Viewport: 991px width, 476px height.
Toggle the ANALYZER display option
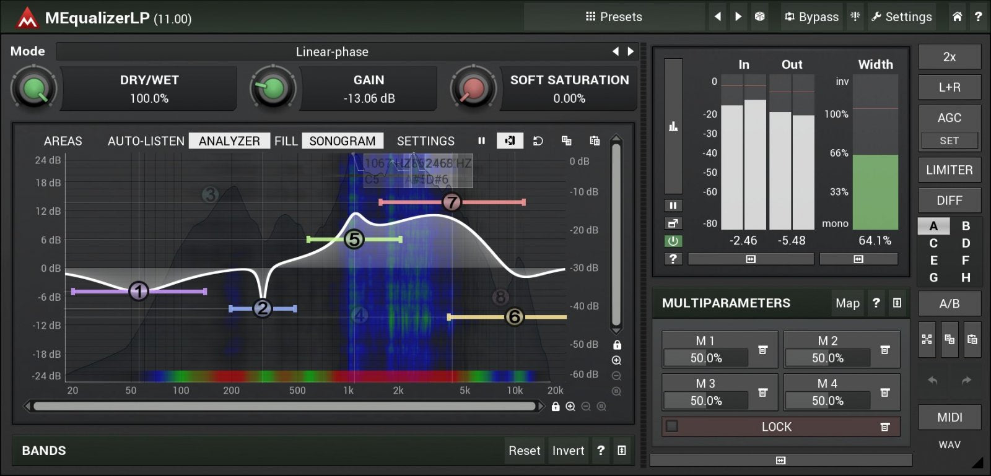pyautogui.click(x=229, y=141)
